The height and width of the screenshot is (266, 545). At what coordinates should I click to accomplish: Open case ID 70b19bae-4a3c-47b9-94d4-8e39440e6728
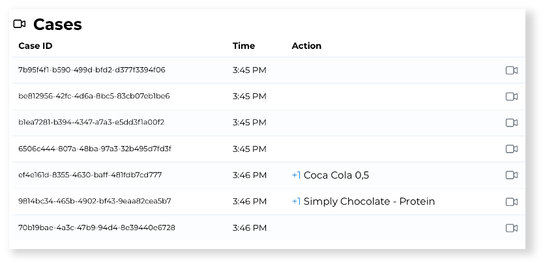(96, 228)
